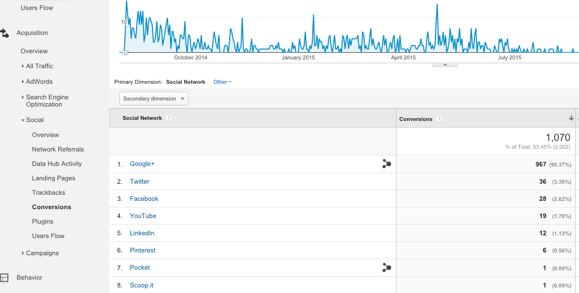
Task: Click the Google+ network link
Action: click(142, 164)
